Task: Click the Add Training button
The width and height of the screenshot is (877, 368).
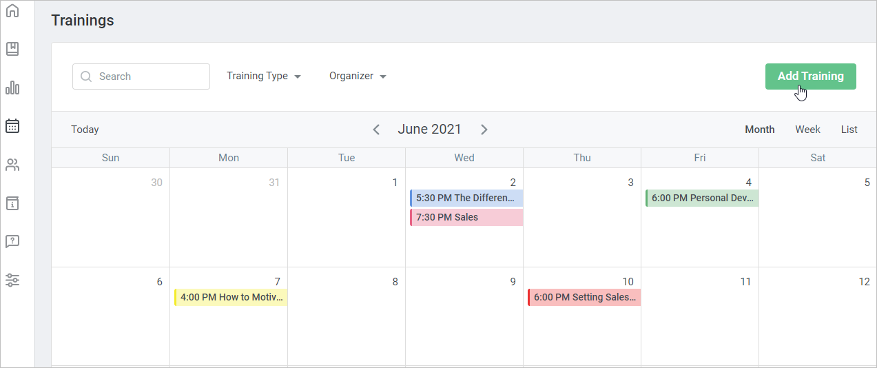Action: pyautogui.click(x=810, y=76)
